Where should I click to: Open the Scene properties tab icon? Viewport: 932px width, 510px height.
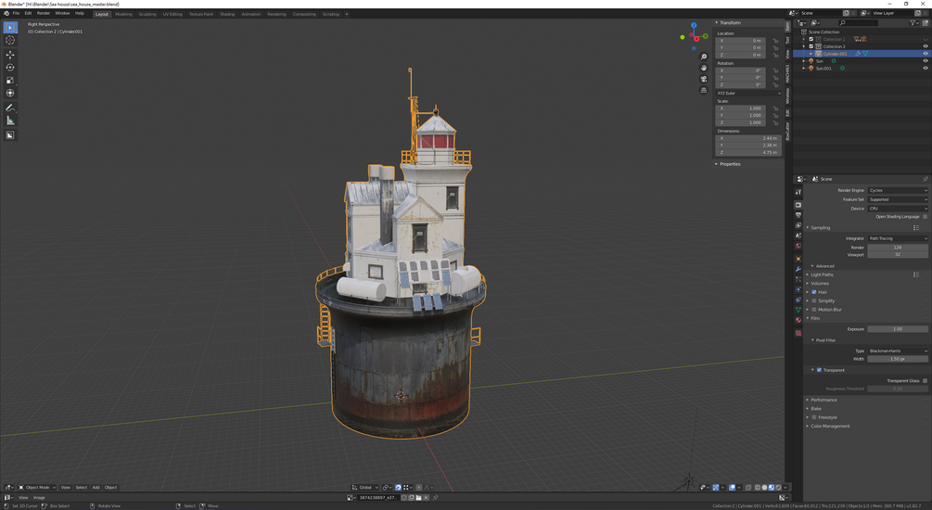798,236
